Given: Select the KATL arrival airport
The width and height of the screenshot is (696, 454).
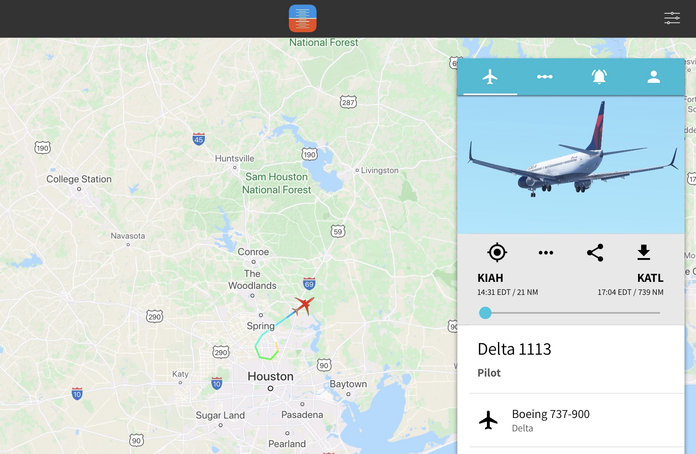Looking at the screenshot, I should [x=650, y=278].
